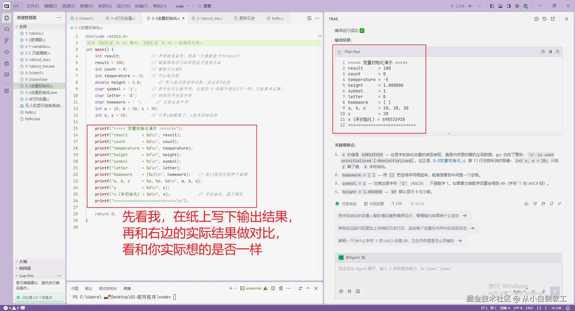Click the 3-3变量初始化.c link in response

pos(449,161)
